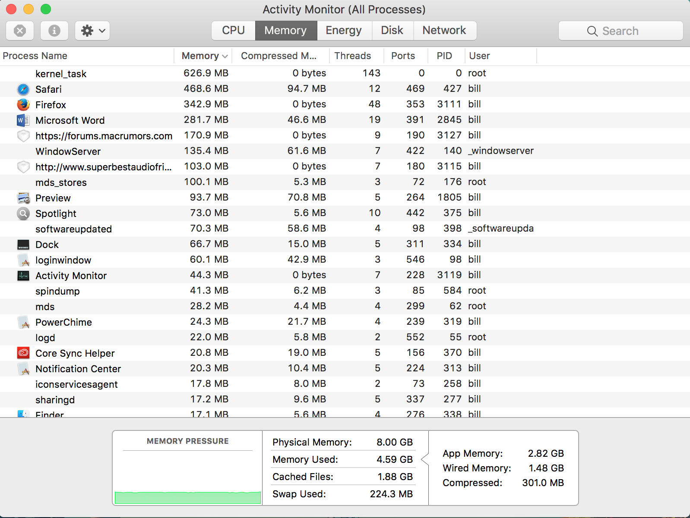This screenshot has height=518, width=690.
Task: Click the Microsoft Word icon
Action: point(23,120)
